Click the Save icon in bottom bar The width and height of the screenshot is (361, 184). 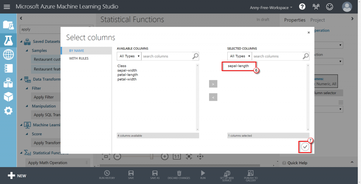click(131, 175)
